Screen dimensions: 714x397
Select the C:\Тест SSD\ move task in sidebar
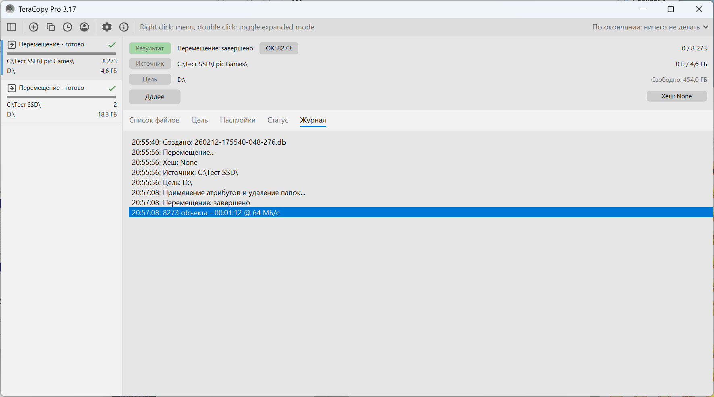61,101
